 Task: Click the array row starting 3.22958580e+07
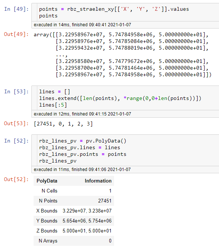(x=132, y=61)
